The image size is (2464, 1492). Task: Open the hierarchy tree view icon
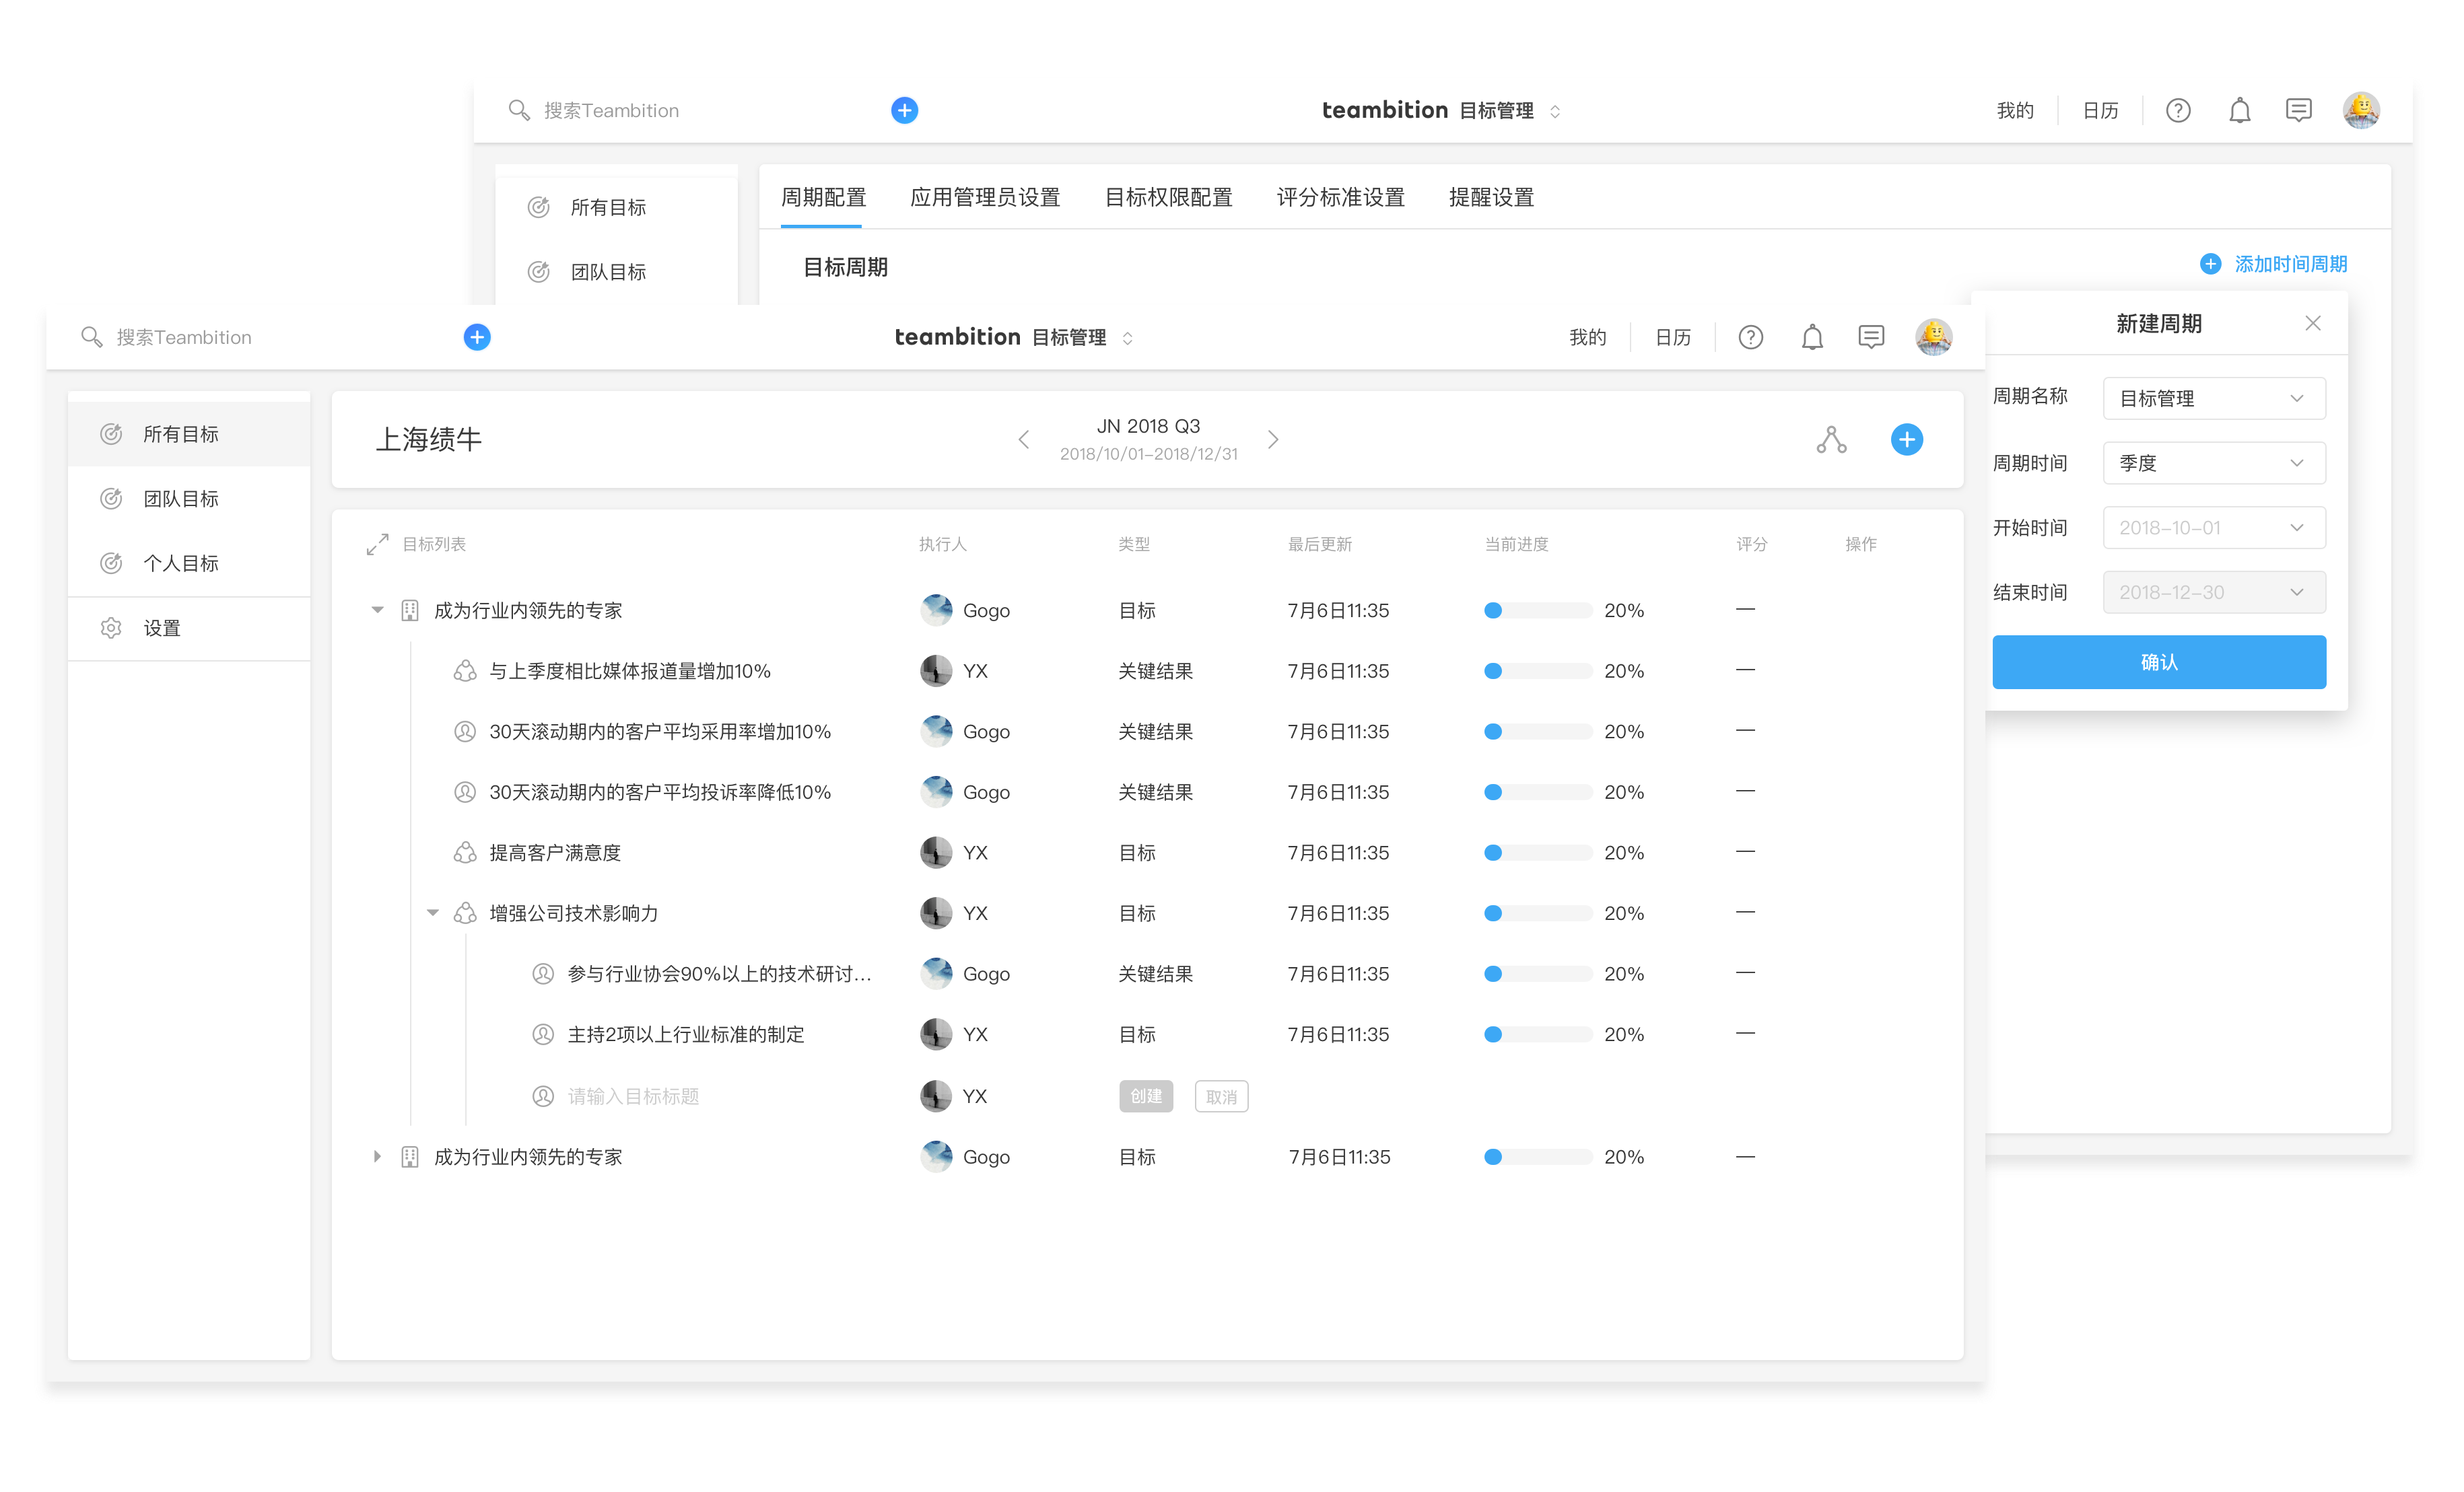click(x=1831, y=439)
